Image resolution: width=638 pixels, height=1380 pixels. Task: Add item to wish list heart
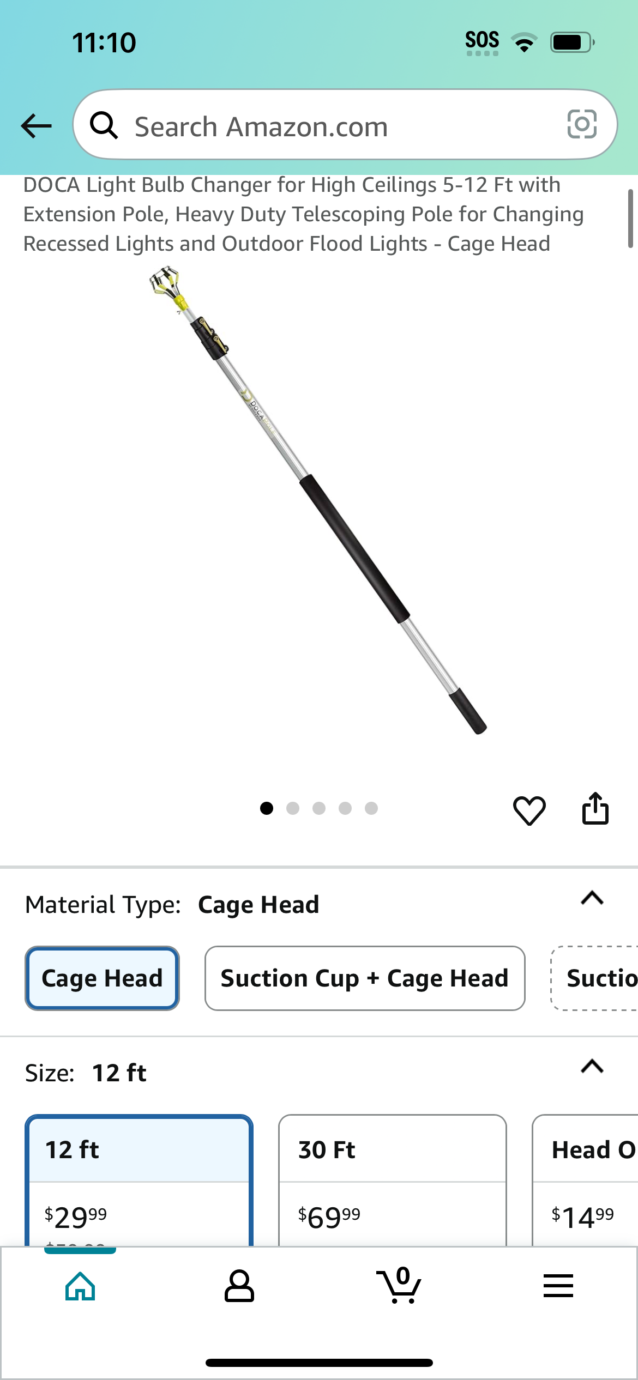click(x=529, y=810)
